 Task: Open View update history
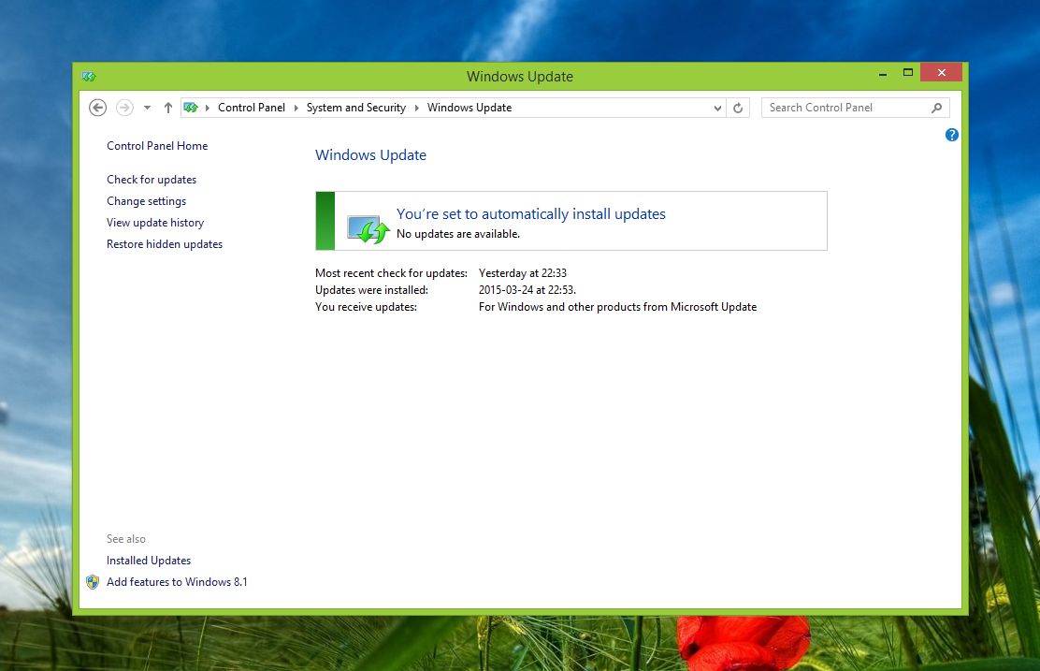(x=155, y=223)
